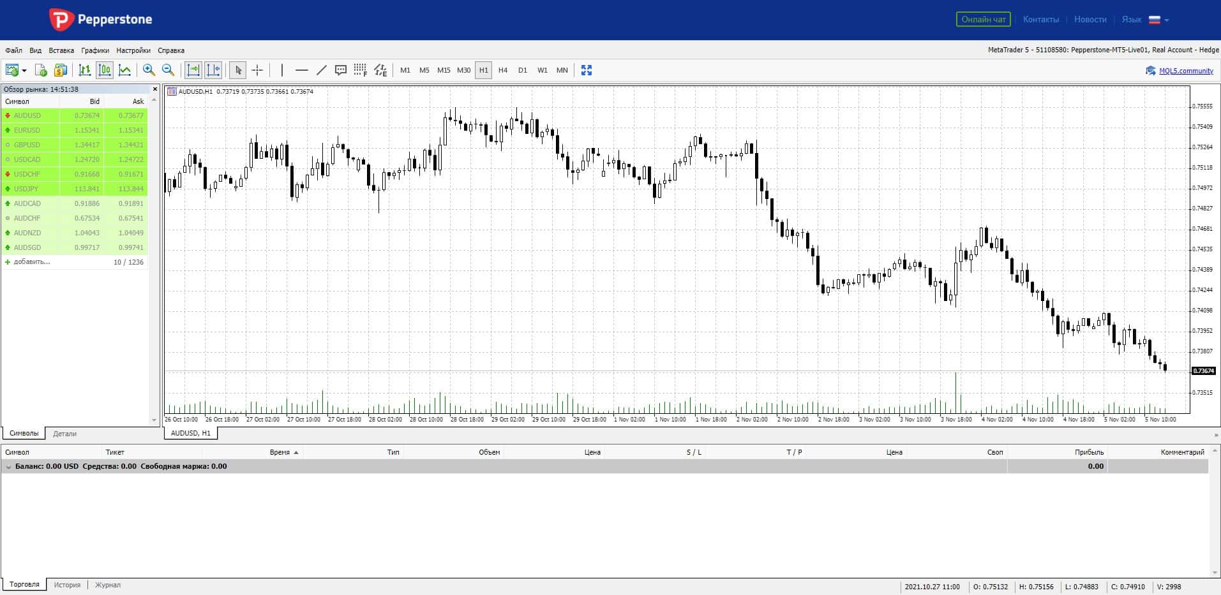The width and height of the screenshot is (1221, 595).
Task: Switch to the Детали tab
Action: pos(64,434)
